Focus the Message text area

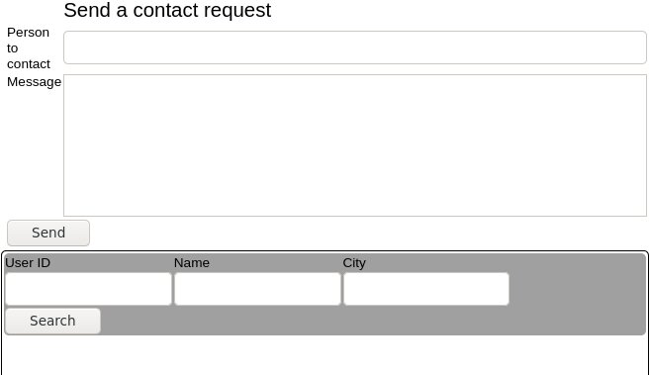tap(355, 145)
